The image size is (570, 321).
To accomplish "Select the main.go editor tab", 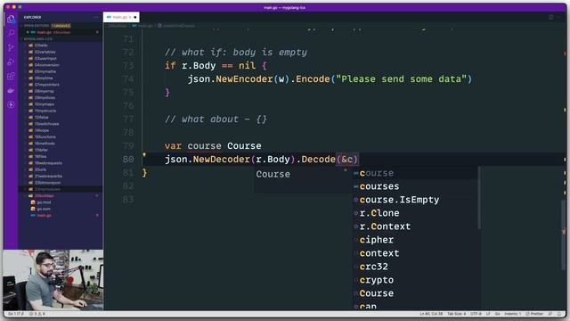I will click(121, 17).
